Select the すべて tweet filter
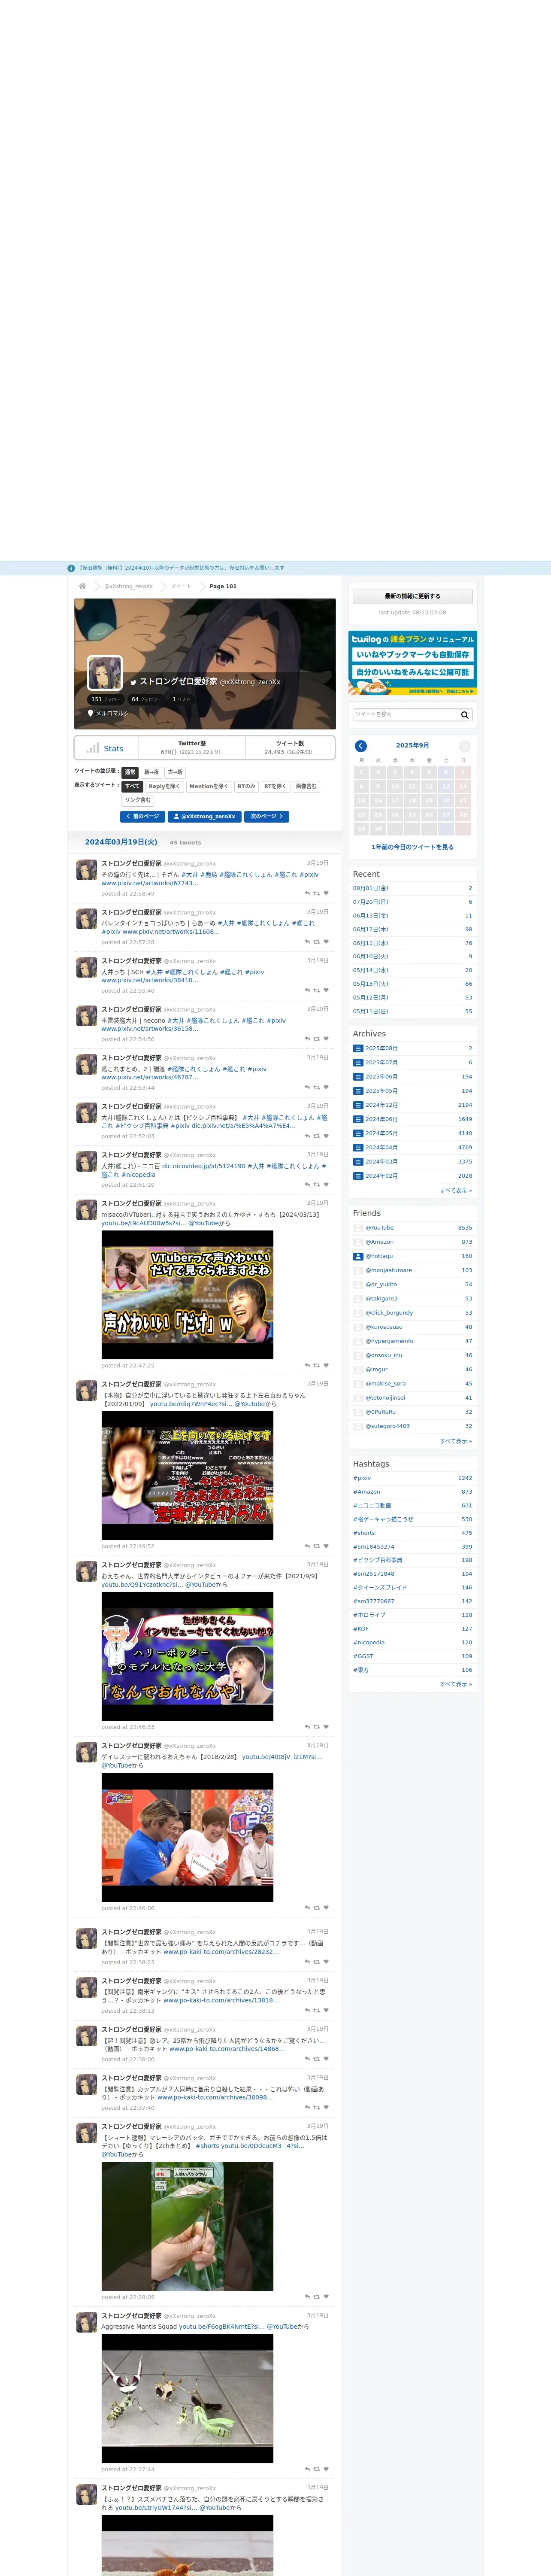 click(x=132, y=786)
